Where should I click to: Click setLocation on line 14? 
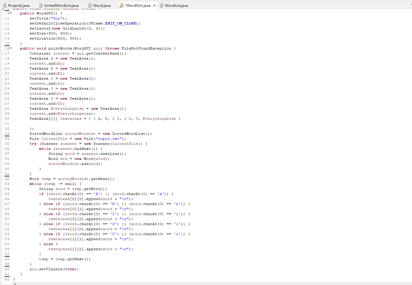pos(43,38)
